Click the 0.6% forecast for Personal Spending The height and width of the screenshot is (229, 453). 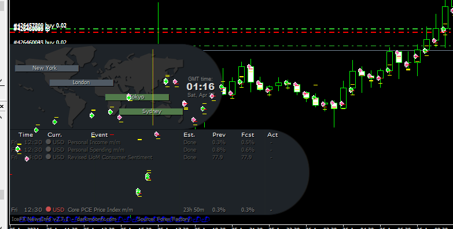(x=248, y=150)
